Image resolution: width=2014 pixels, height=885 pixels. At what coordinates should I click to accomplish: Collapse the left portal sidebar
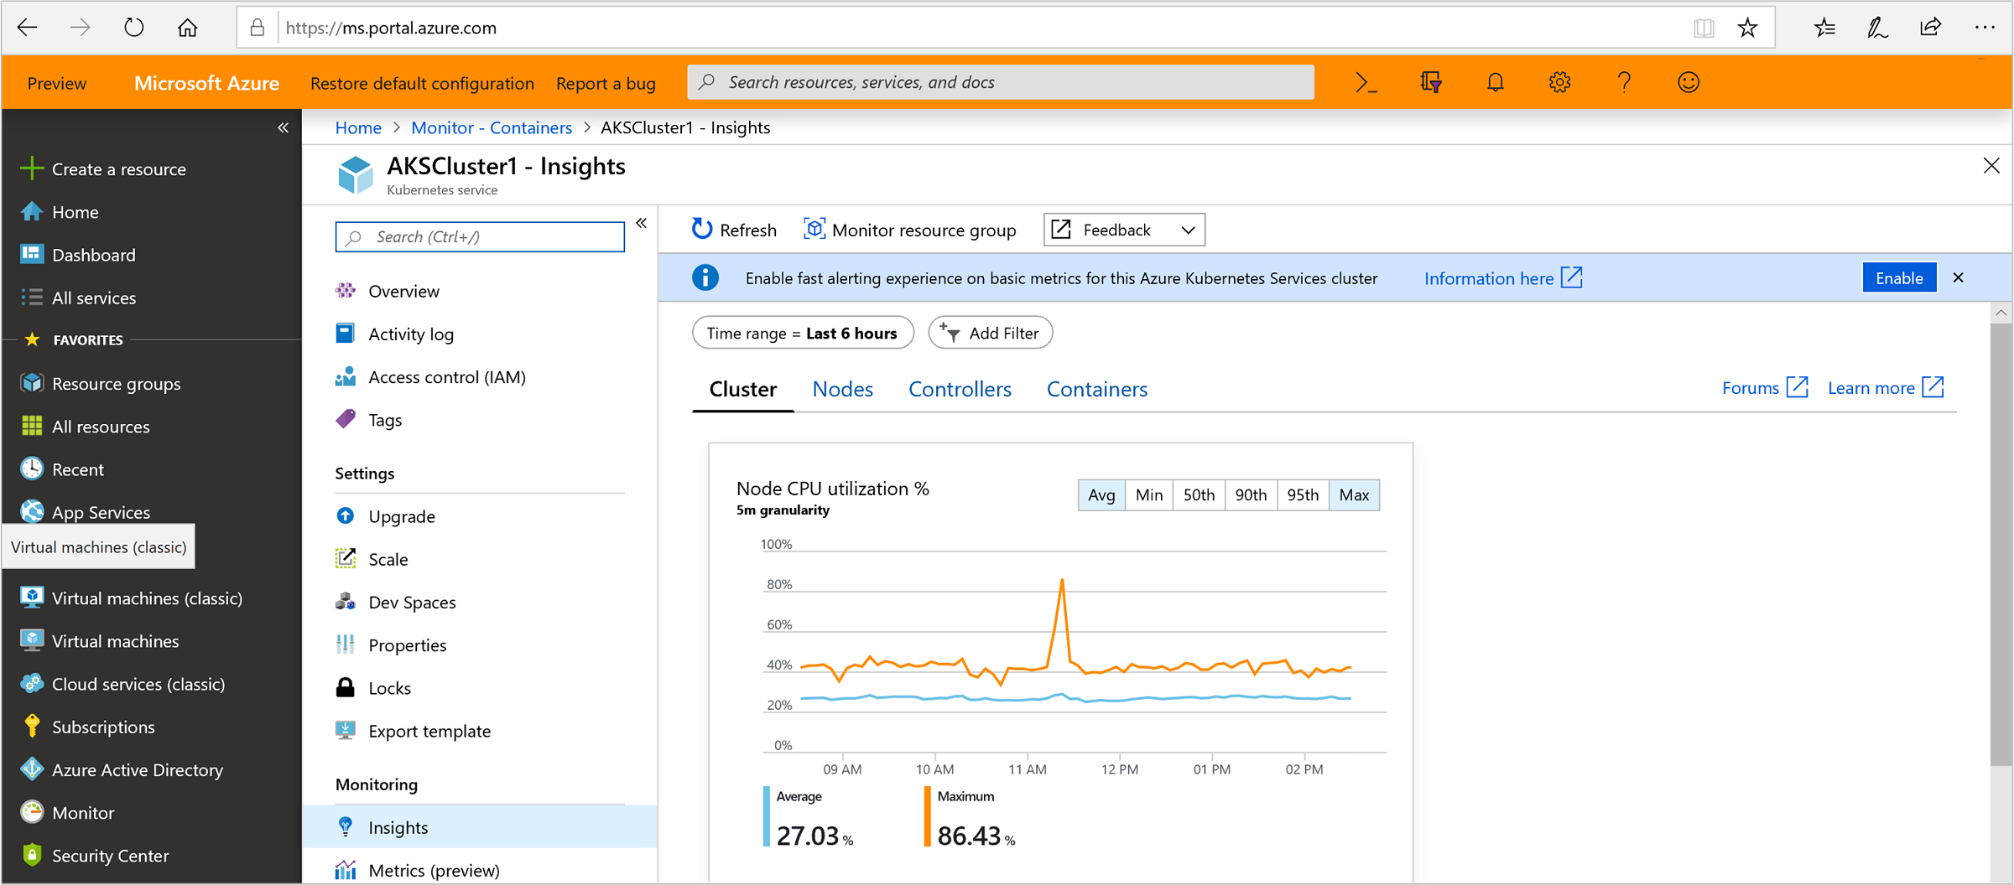pos(283,127)
